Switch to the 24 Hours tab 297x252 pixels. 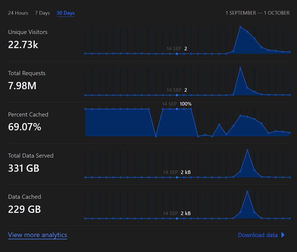tap(18, 13)
